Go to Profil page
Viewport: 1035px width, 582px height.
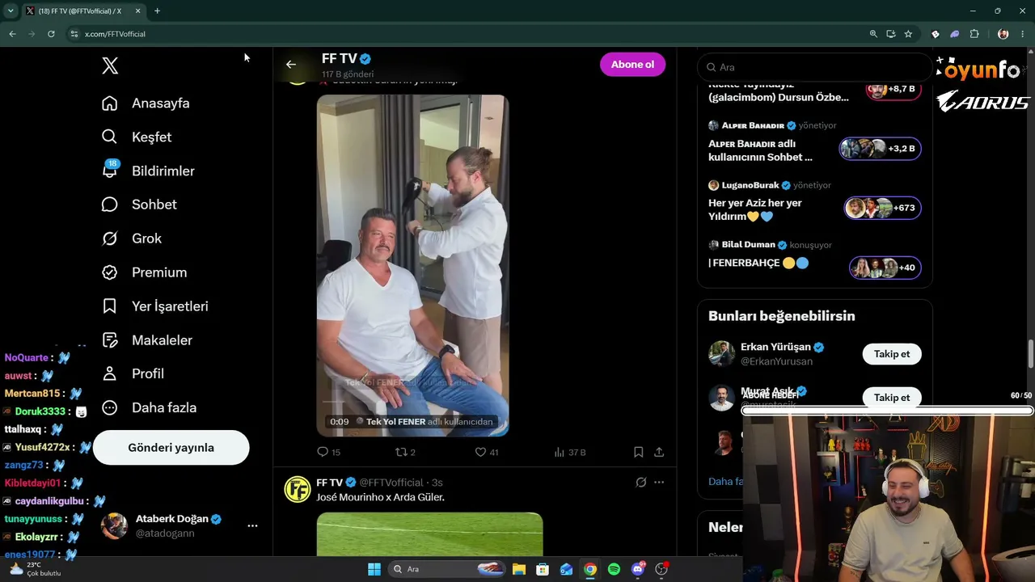(x=133, y=373)
